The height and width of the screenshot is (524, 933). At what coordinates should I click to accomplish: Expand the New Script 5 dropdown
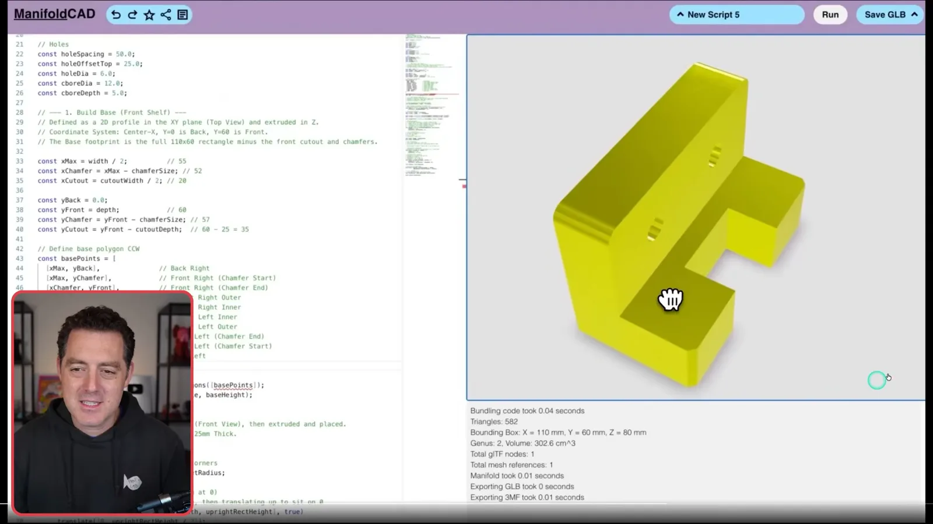tap(736, 15)
